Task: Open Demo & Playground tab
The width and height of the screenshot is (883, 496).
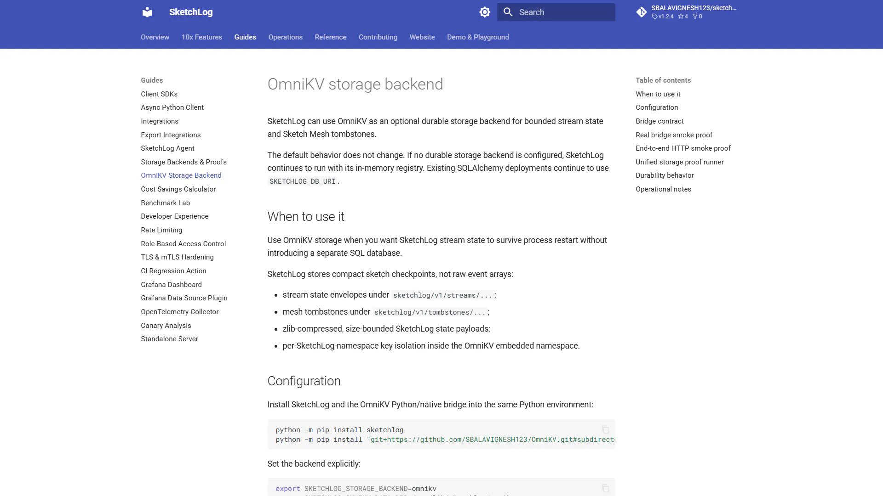Action: click(478, 37)
